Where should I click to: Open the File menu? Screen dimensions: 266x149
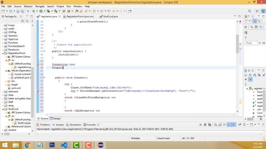pos(3,7)
